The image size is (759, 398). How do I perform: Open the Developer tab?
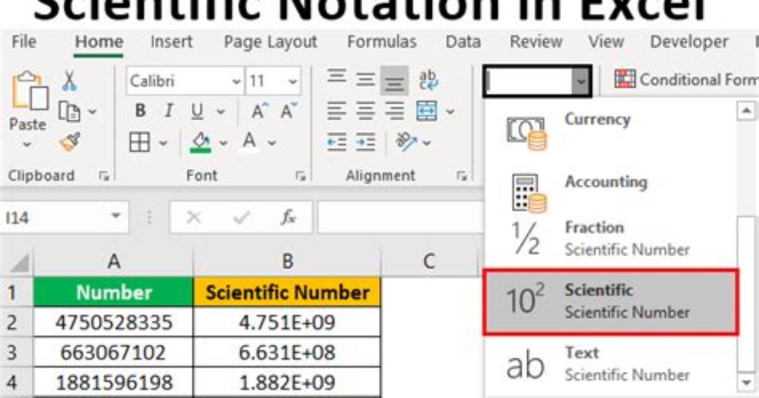point(689,42)
